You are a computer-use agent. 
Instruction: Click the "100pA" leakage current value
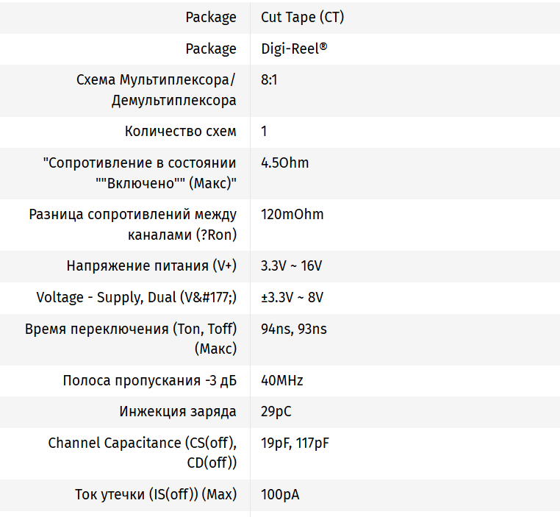click(280, 494)
